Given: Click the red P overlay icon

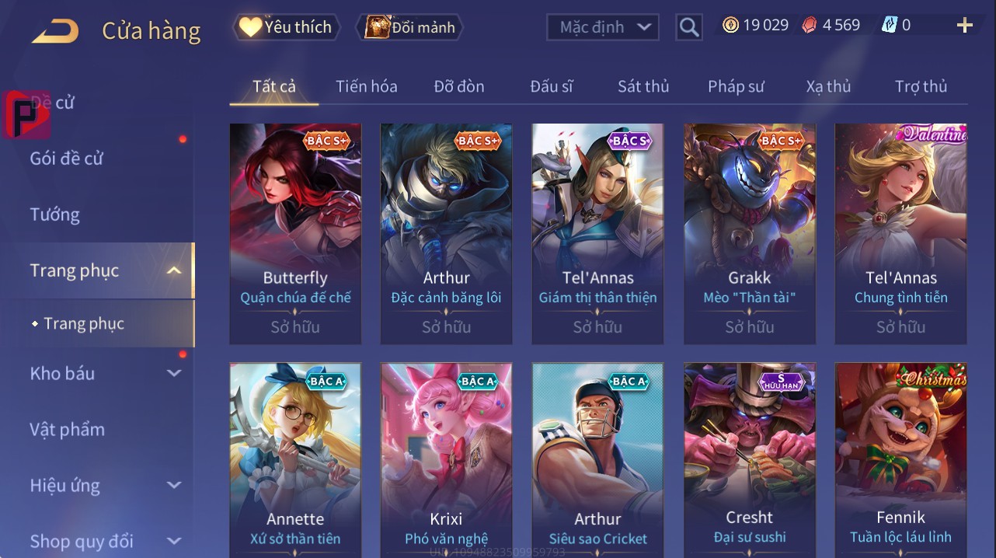Looking at the screenshot, I should 27,114.
